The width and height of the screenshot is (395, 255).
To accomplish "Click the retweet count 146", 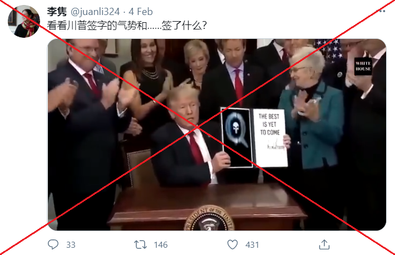I will tap(161, 244).
